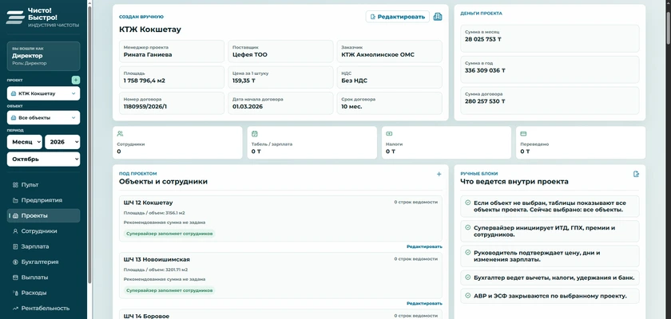This screenshot has height=319, width=671.
Task: Open the КТЖ Кокшетау project dropdown
Action: coord(43,93)
